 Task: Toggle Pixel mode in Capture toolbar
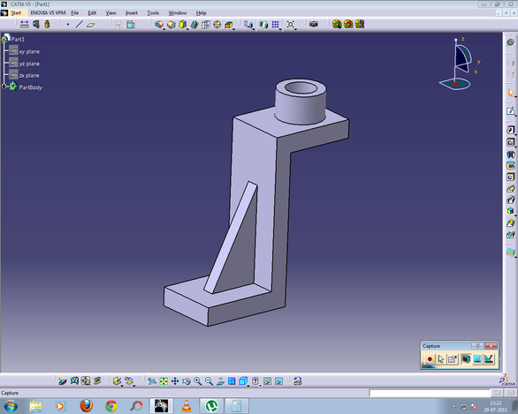point(477,359)
